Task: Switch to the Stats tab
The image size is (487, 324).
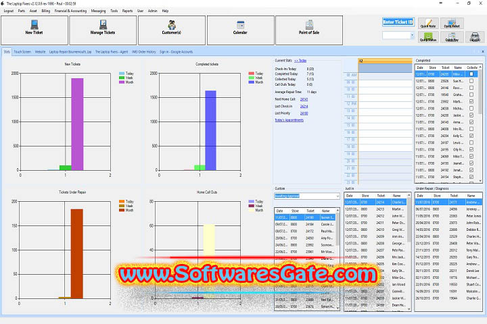Action: pos(7,52)
